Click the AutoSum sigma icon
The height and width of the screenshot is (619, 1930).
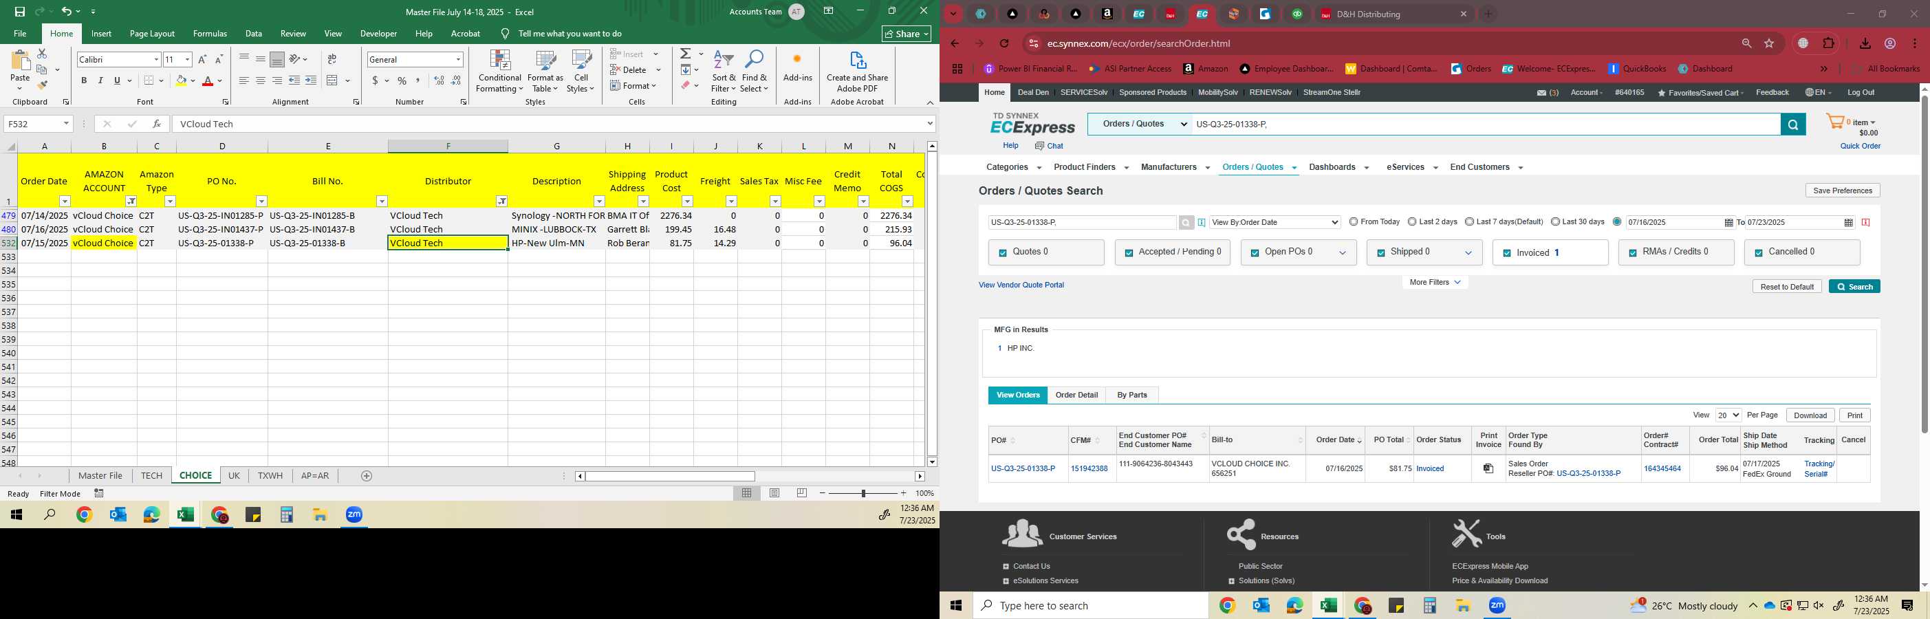pos(686,54)
